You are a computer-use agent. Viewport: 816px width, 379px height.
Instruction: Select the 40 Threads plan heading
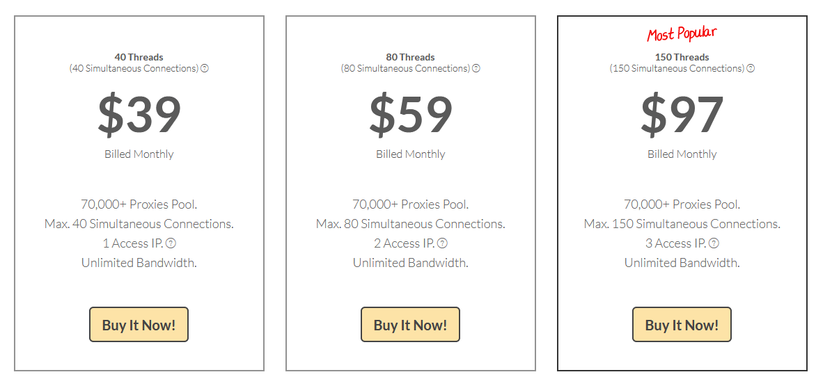tap(139, 57)
